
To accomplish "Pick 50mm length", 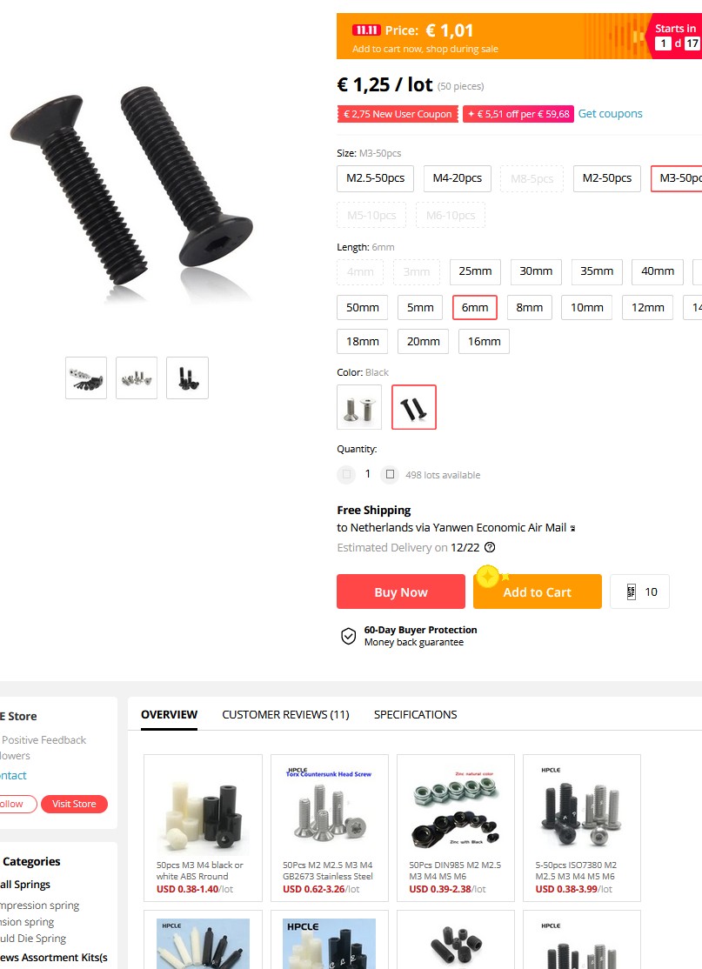I will point(362,308).
